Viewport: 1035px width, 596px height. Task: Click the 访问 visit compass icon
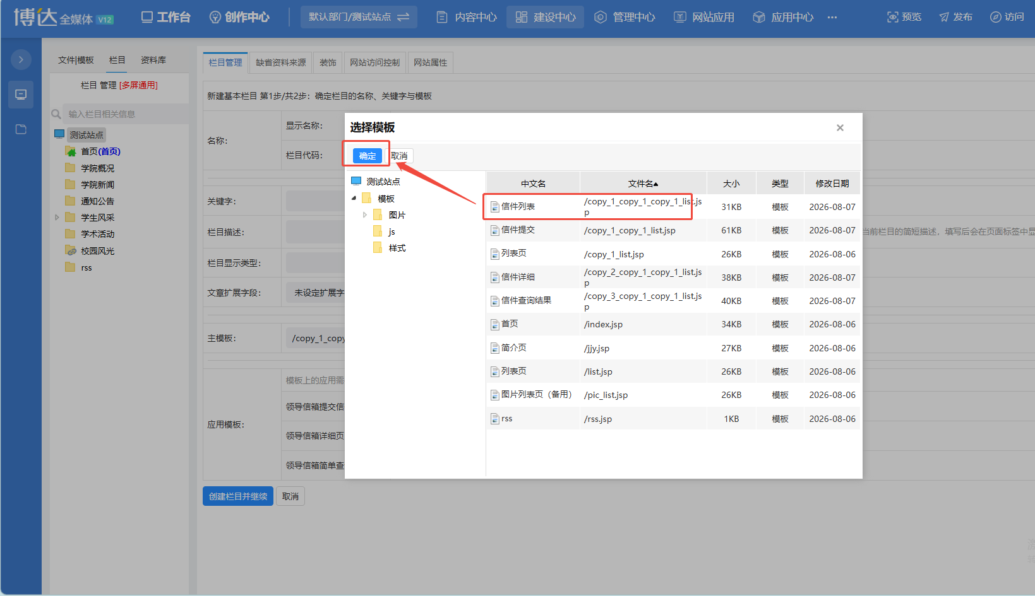(x=995, y=17)
